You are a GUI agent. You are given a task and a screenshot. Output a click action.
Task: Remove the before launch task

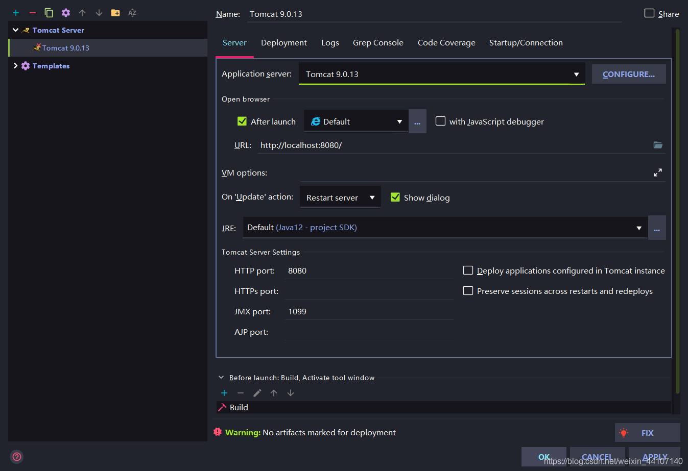pos(241,393)
